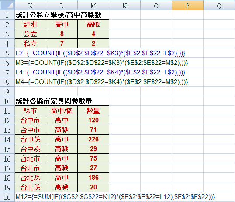Select column N header

point(124,6)
